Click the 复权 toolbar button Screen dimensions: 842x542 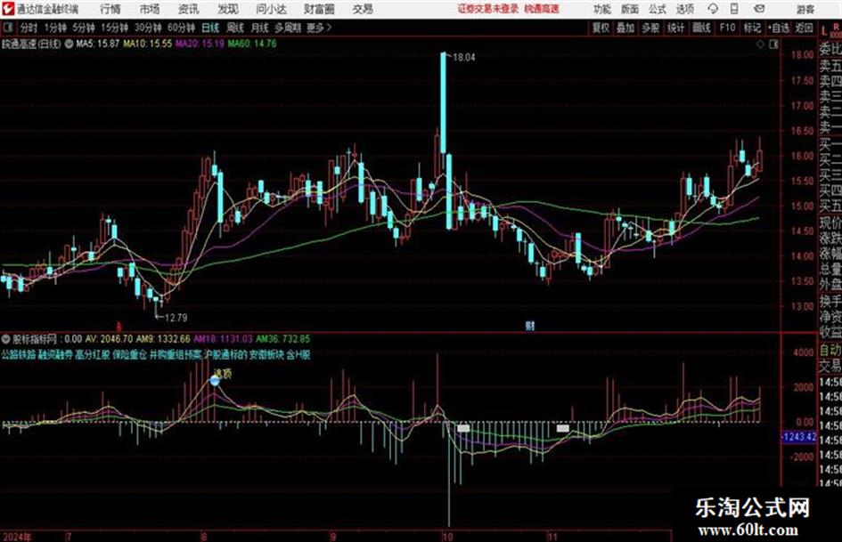tap(601, 28)
